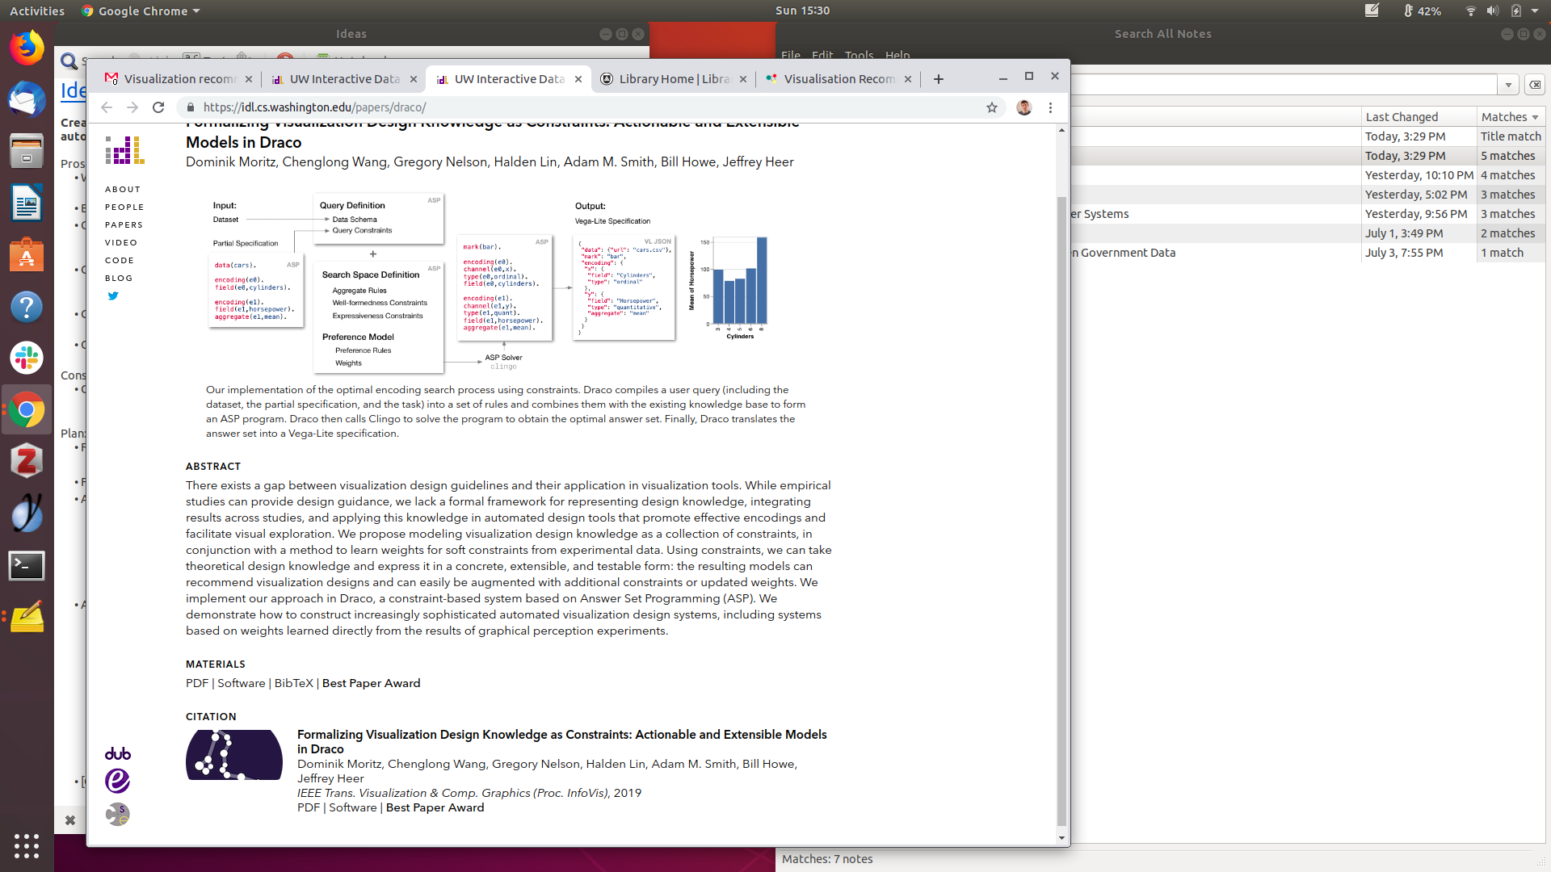The image size is (1551, 872).
Task: Expand search field dropdown arrow in notes
Action: 1508,85
